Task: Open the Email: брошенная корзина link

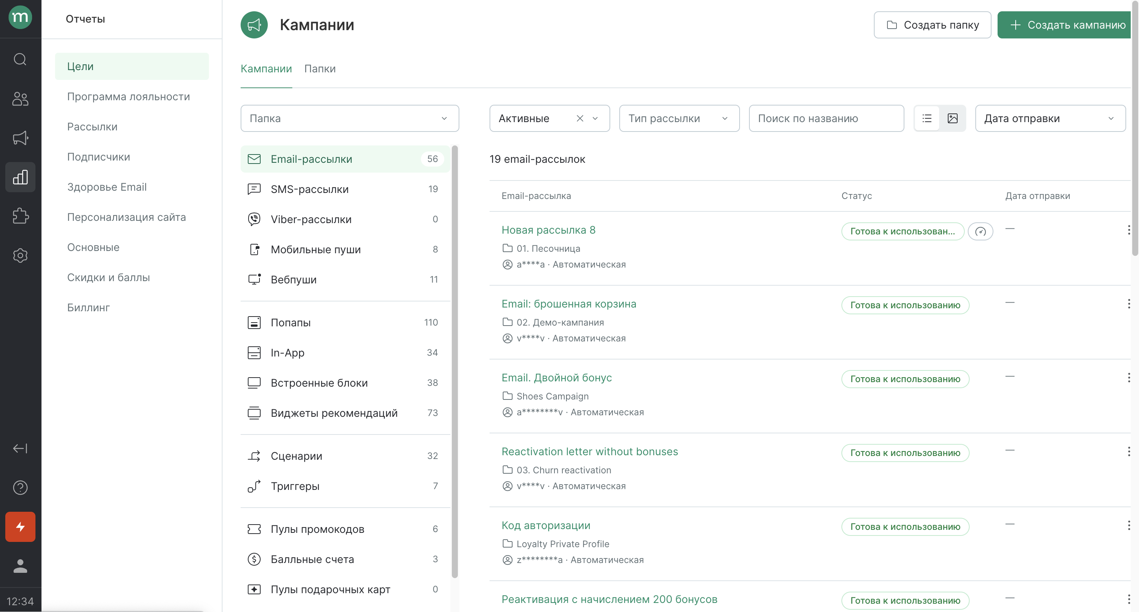Action: click(569, 304)
